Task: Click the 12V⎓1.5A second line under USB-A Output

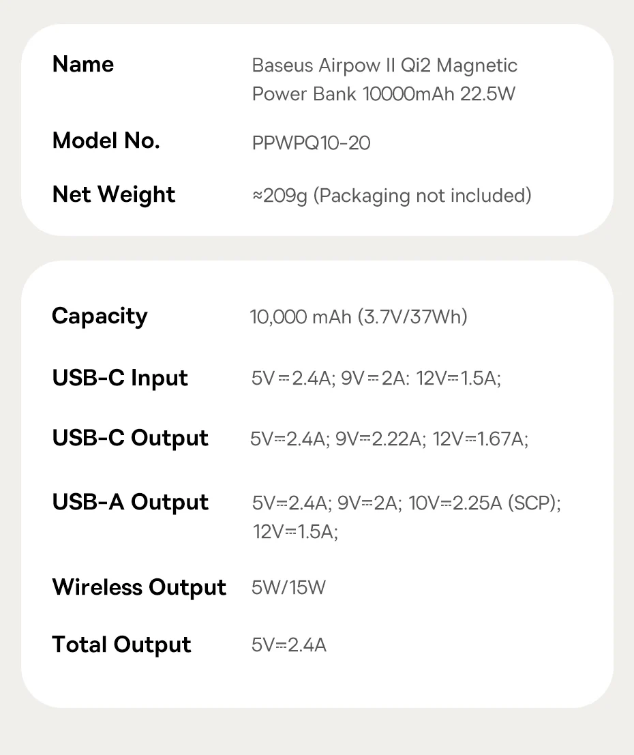Action: 295,532
